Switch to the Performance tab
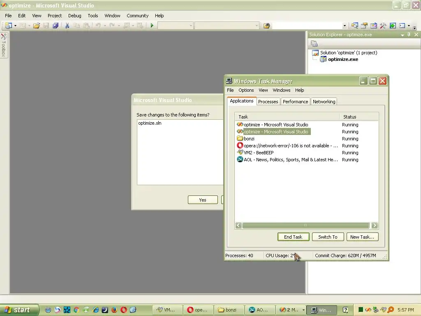The height and width of the screenshot is (316, 421). [x=295, y=102]
